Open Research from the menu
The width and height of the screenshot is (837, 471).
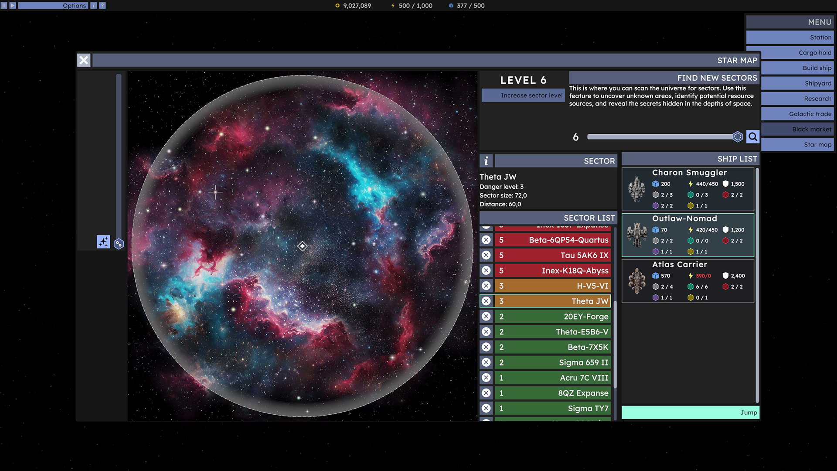click(797, 99)
